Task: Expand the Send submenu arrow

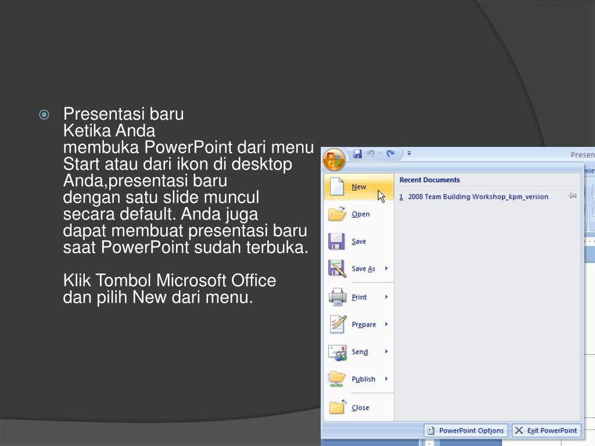Action: click(386, 351)
